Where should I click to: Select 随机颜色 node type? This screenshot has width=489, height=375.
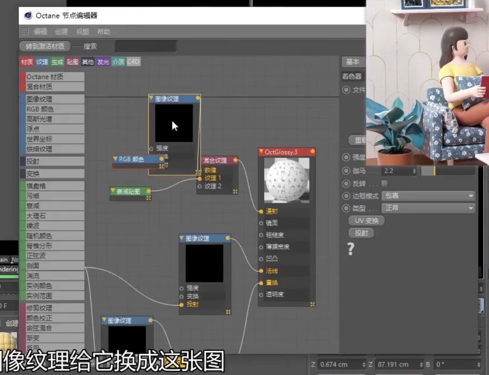point(52,236)
